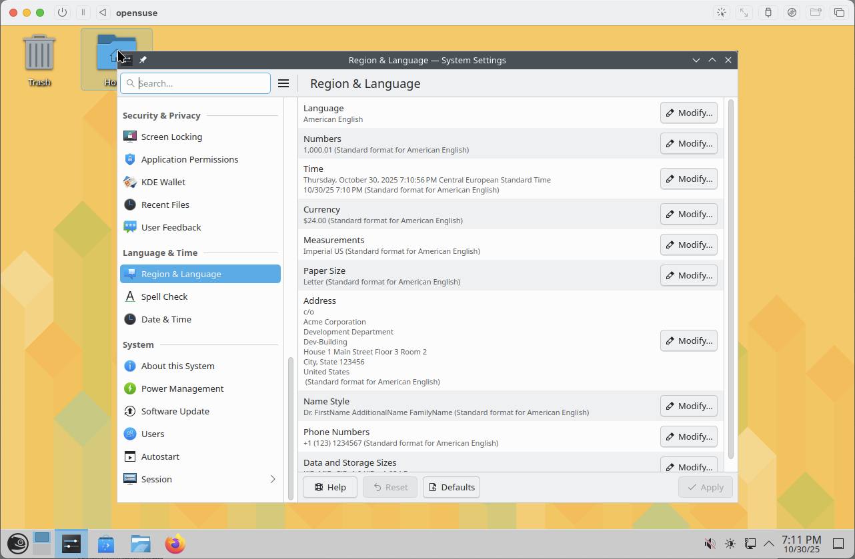Modify the Currency format
This screenshot has width=855, height=559.
coord(688,214)
